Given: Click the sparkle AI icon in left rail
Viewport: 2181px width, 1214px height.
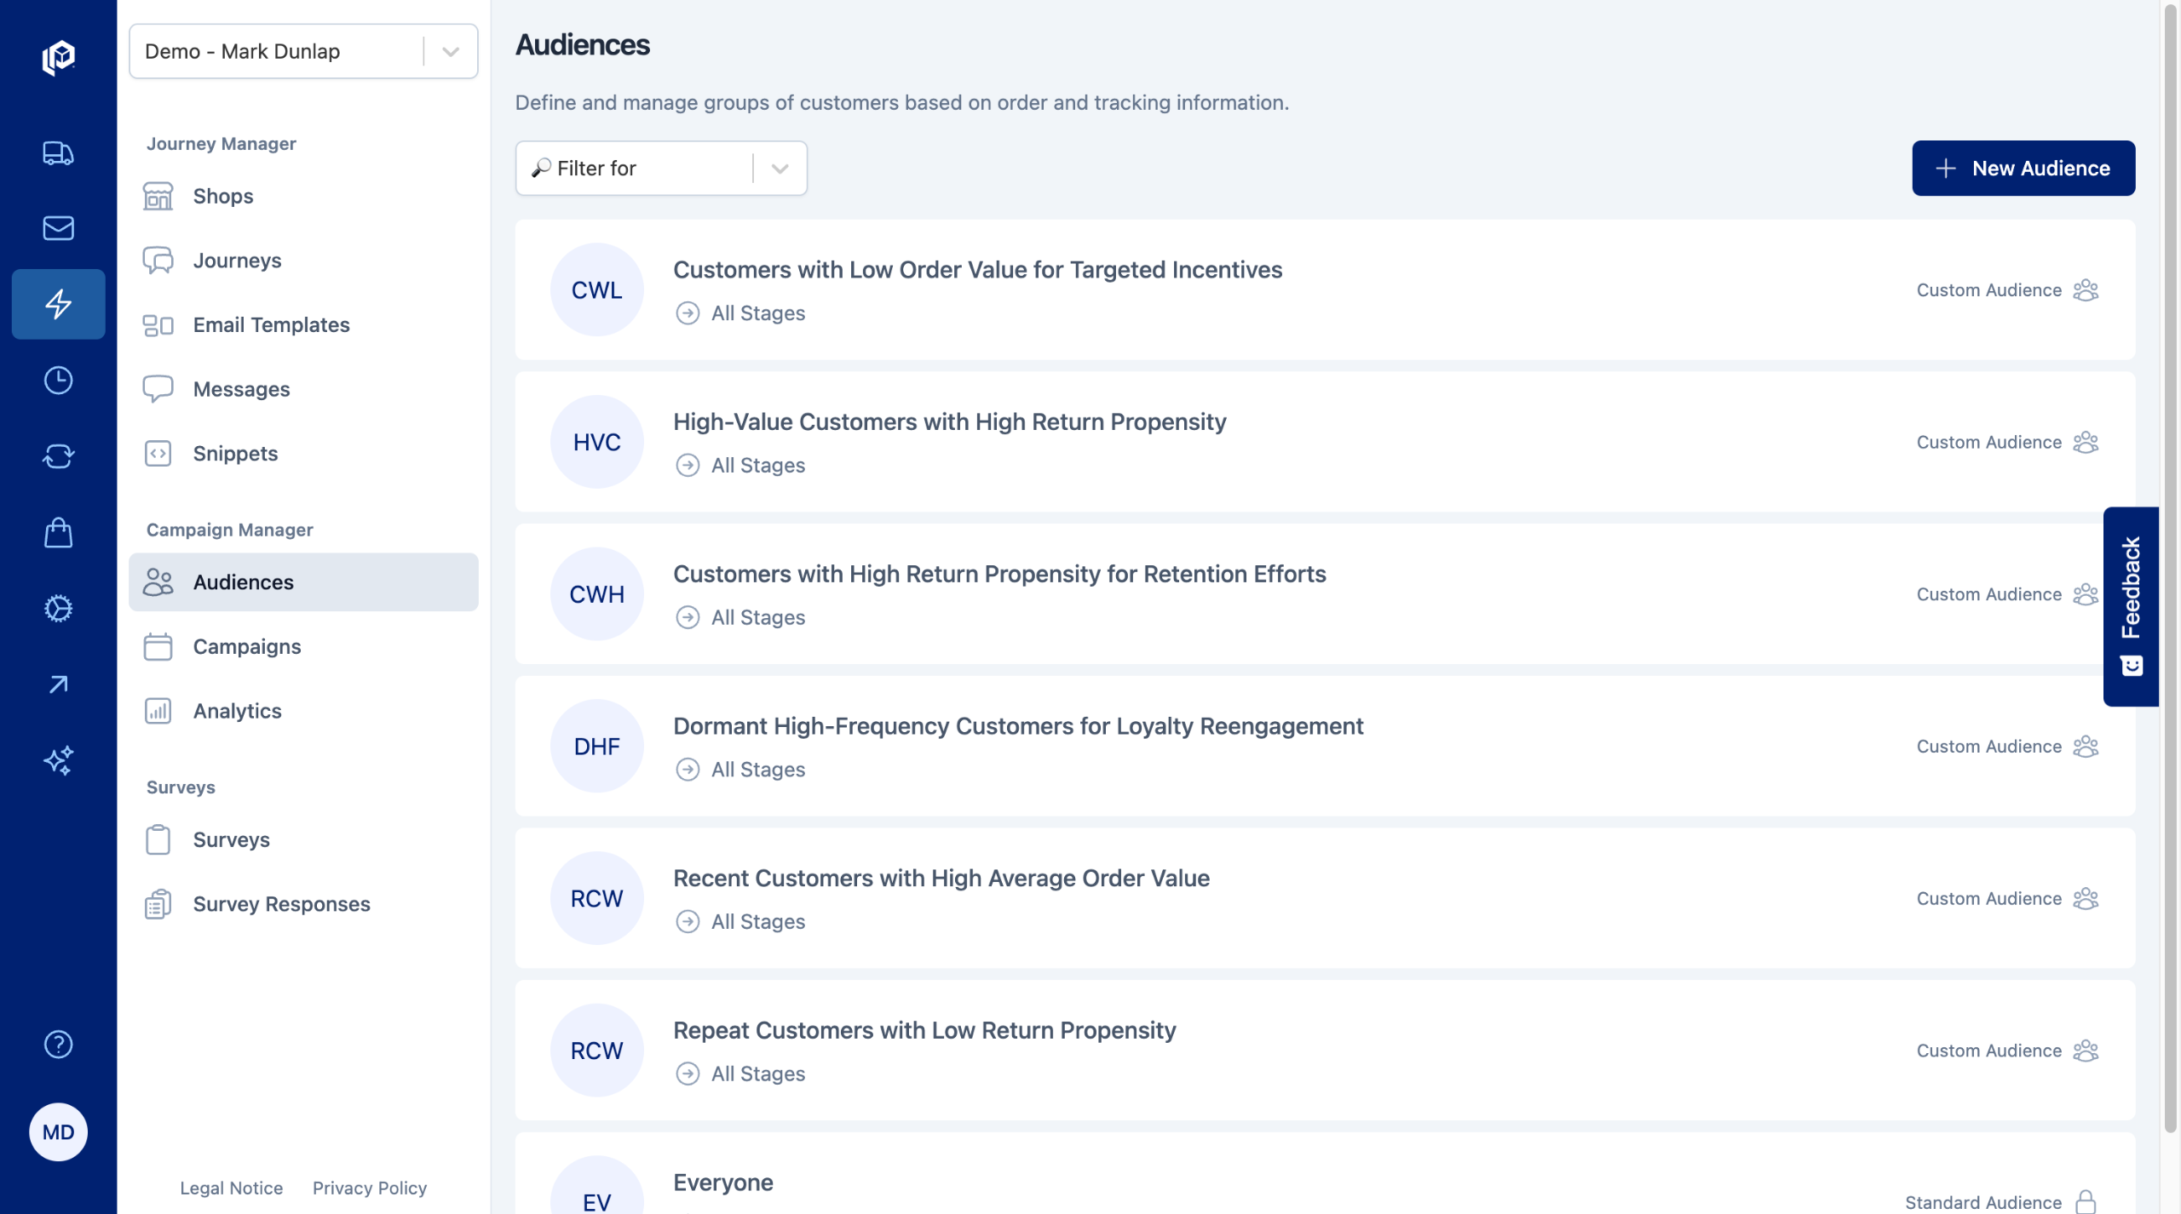Looking at the screenshot, I should pos(58,760).
